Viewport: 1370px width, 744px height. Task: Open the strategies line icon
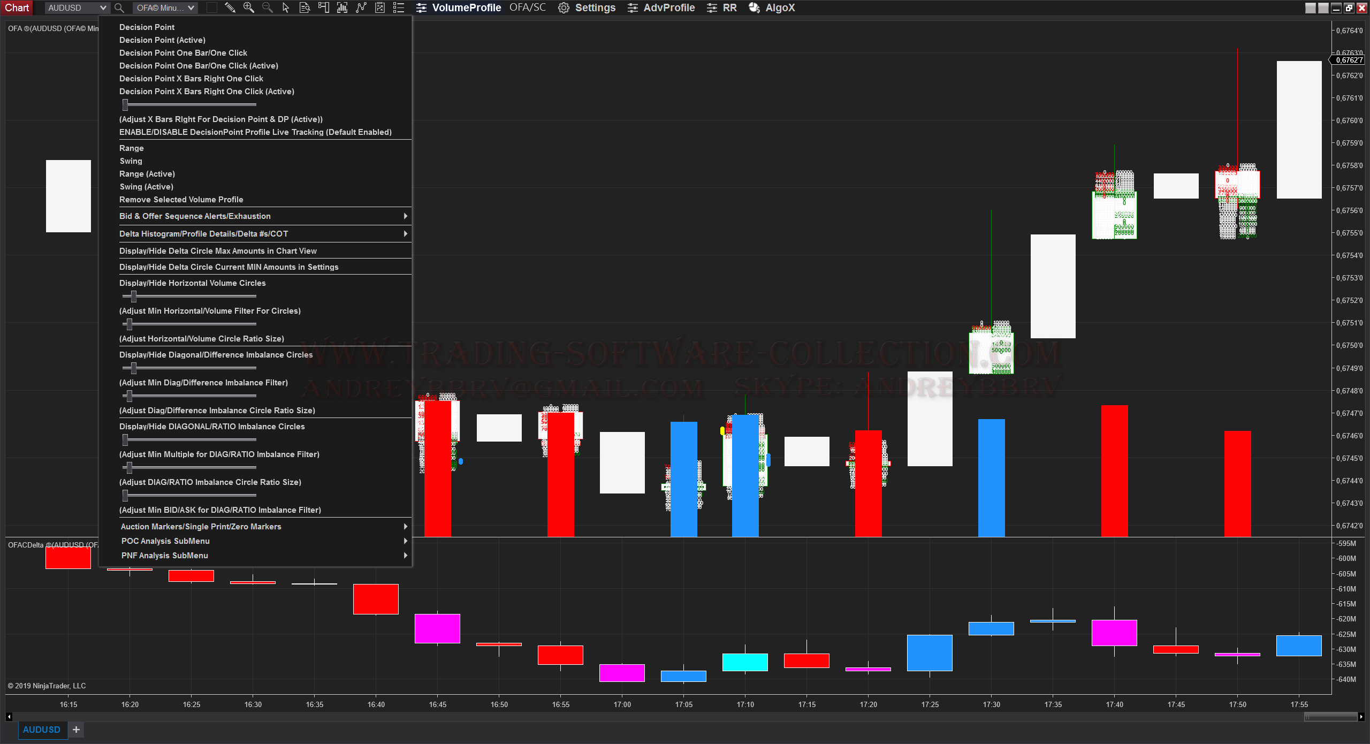pos(361,7)
